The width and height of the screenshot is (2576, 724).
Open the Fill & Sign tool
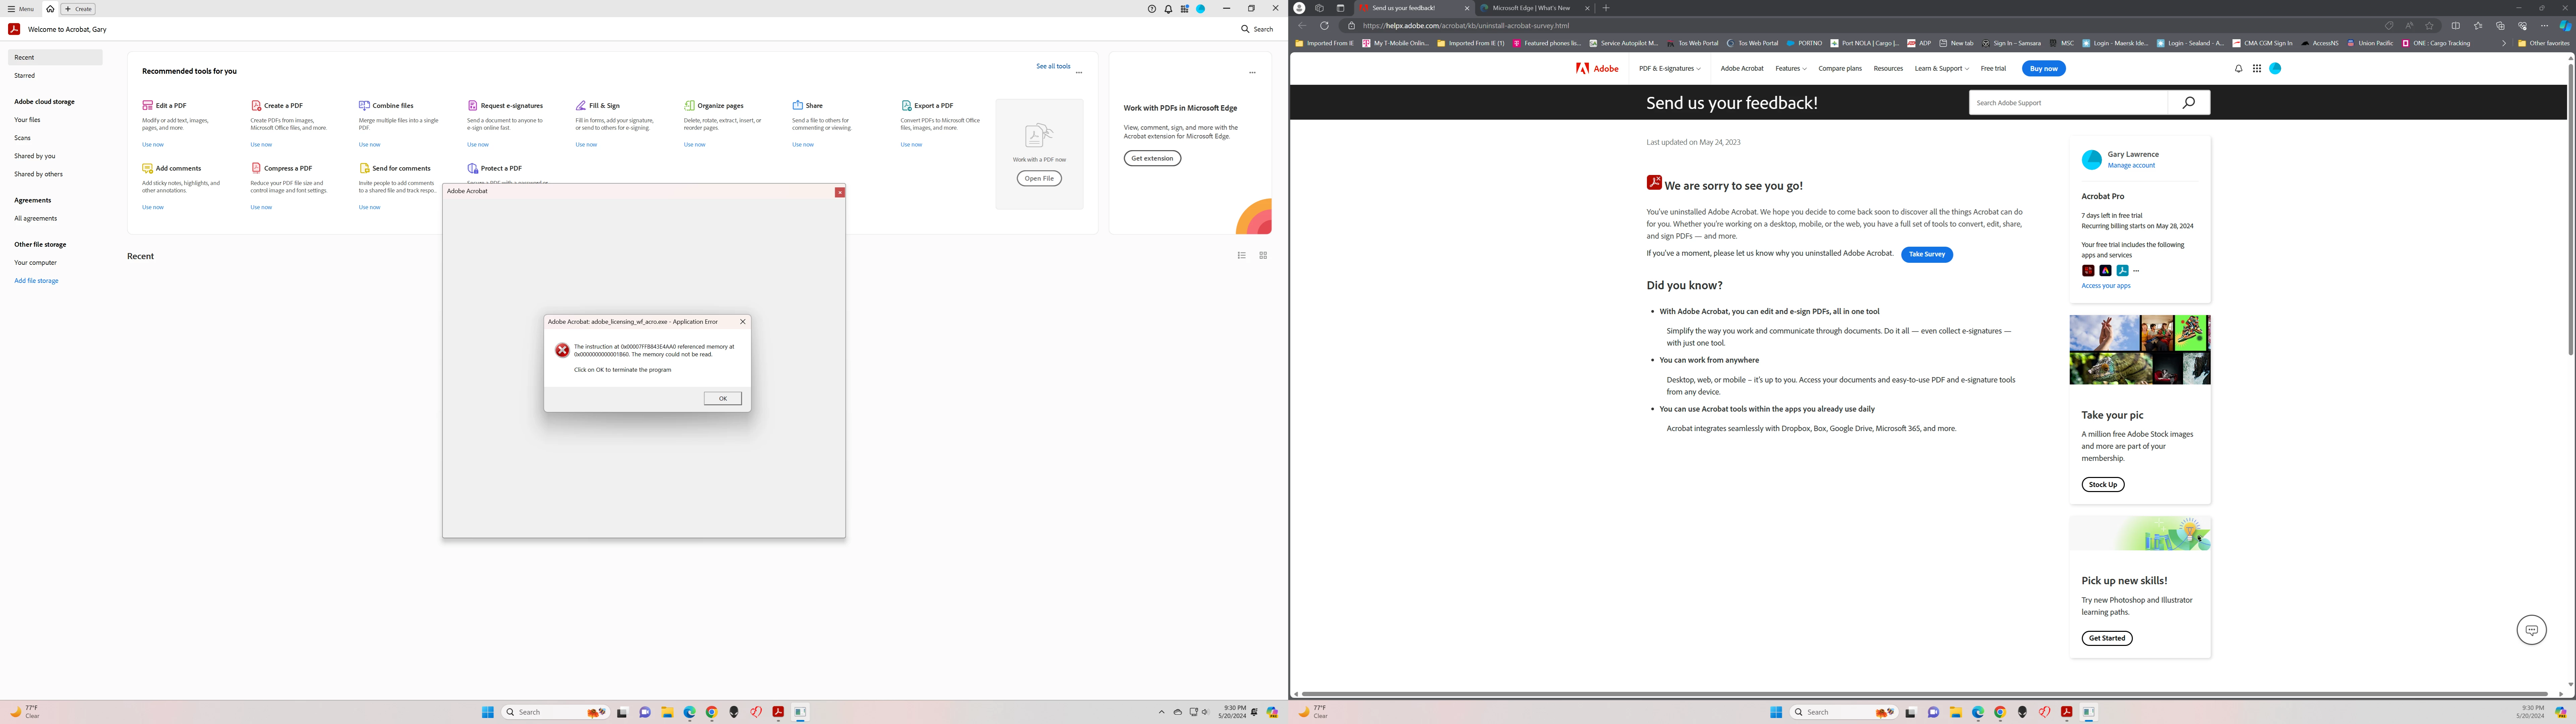604,105
